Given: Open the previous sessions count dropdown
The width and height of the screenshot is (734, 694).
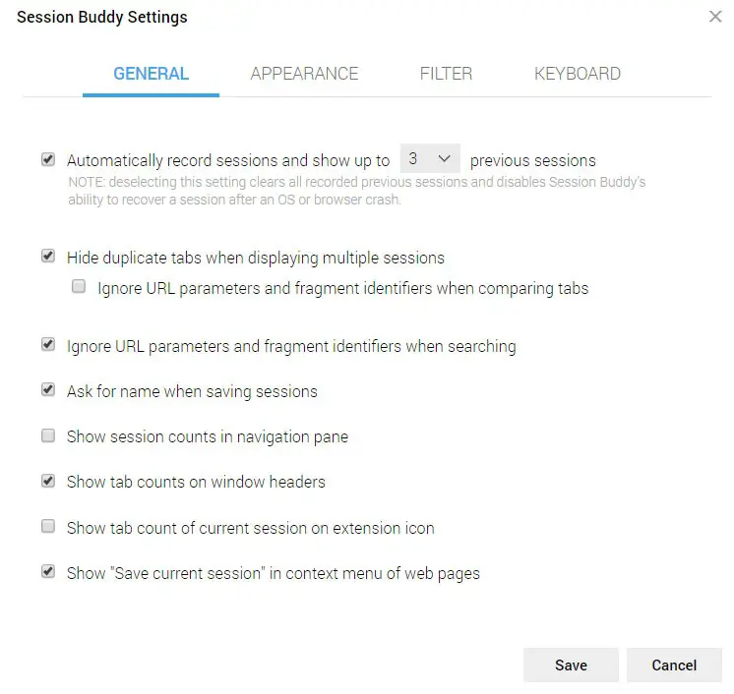Looking at the screenshot, I should pyautogui.click(x=429, y=159).
